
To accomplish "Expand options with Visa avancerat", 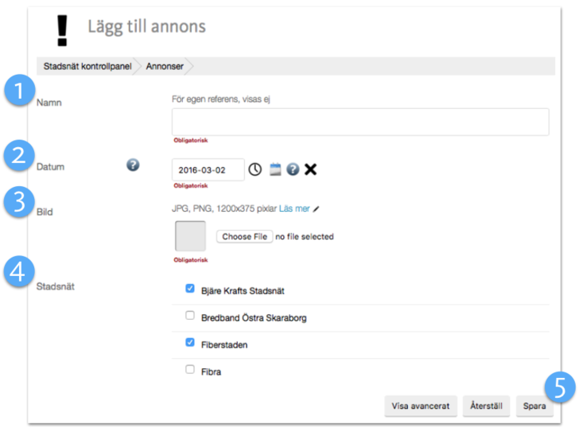I will (421, 406).
